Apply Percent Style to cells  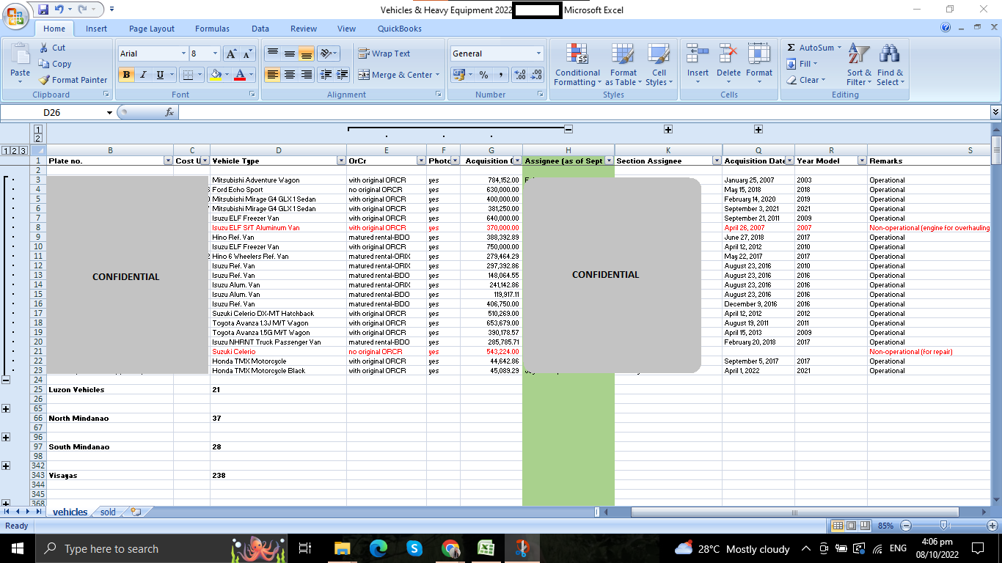click(483, 75)
